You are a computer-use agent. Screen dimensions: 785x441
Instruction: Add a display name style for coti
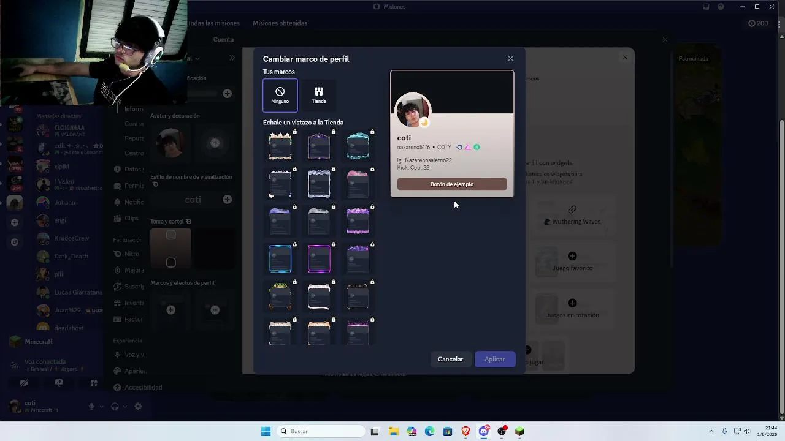(227, 199)
